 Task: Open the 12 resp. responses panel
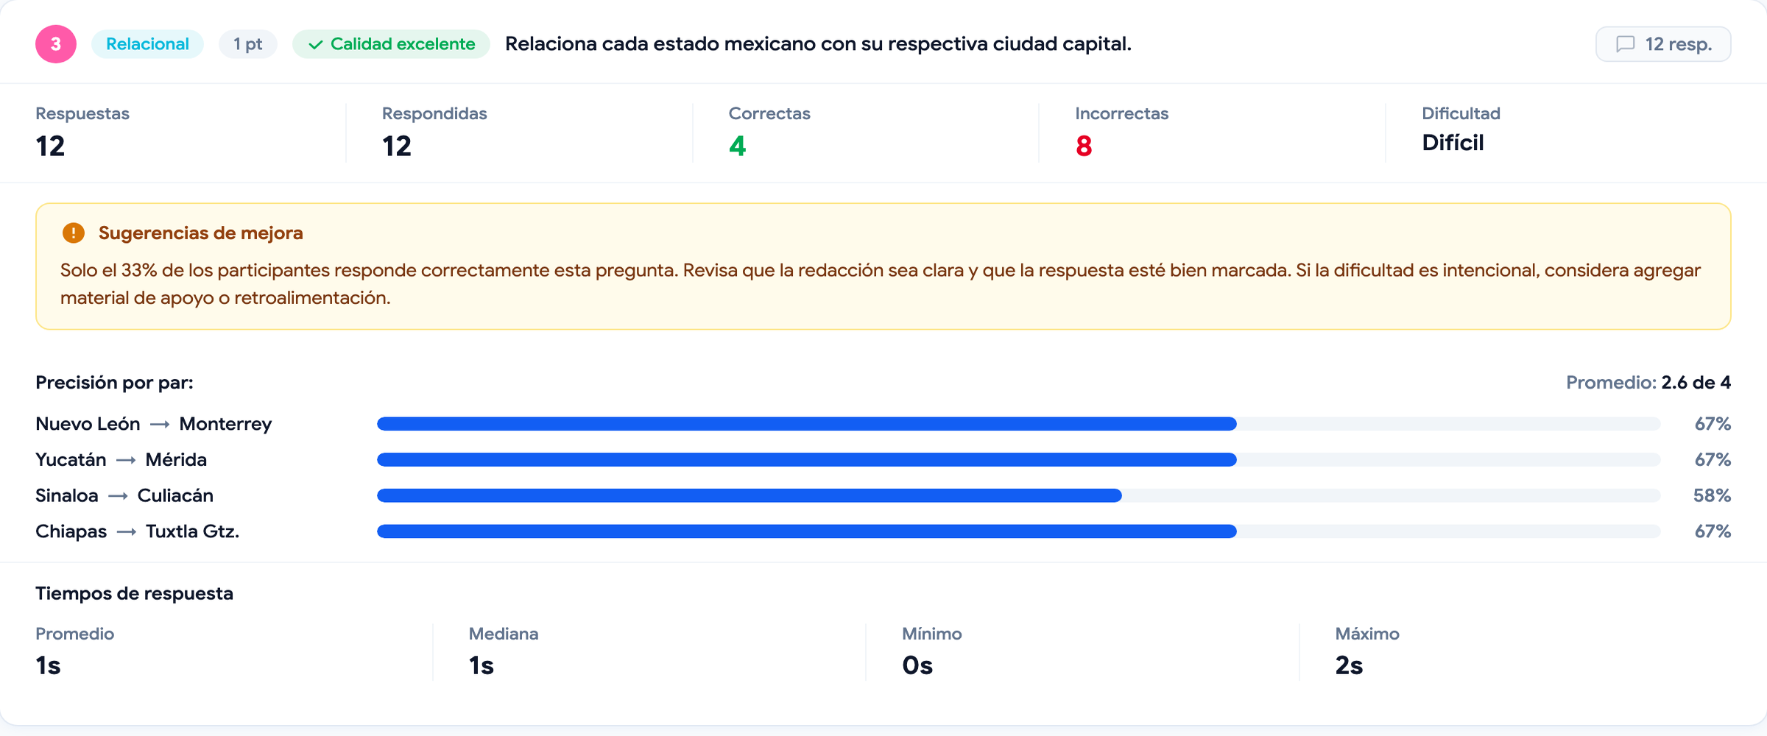(x=1663, y=43)
